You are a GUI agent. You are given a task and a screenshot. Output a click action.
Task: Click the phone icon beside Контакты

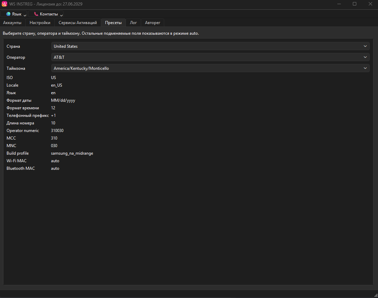coord(36,14)
